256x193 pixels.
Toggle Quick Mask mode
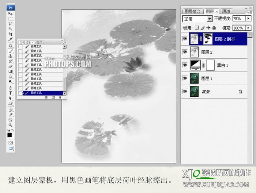[x=11, y=143]
